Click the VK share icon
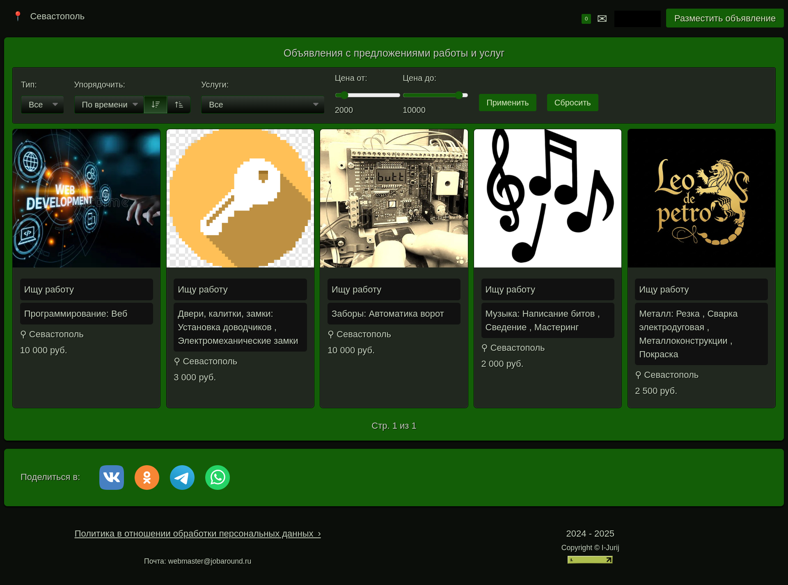 coord(112,477)
